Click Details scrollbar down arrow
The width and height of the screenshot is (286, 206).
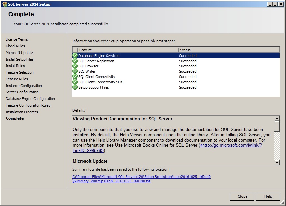point(277,162)
